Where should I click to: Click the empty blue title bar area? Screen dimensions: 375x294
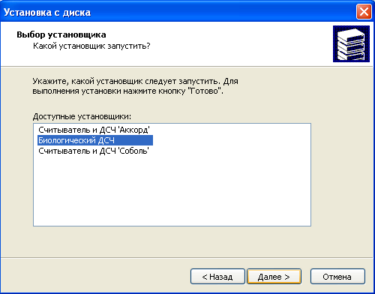click(223, 12)
